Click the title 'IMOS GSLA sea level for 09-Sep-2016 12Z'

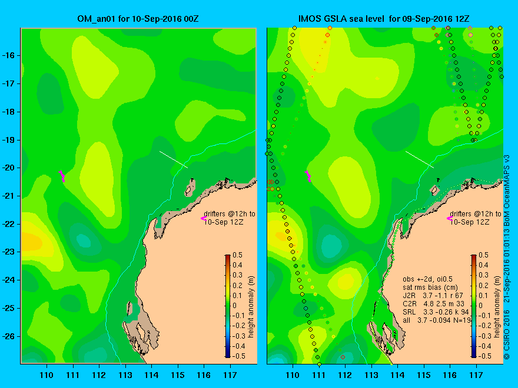(384, 18)
